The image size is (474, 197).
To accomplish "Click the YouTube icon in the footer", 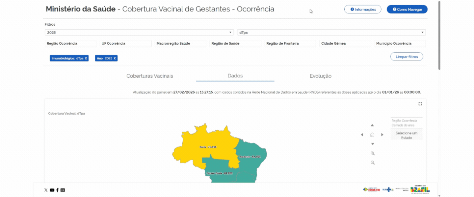I will pos(52,190).
